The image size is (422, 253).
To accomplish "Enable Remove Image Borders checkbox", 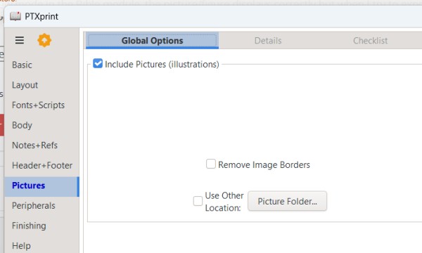I will tap(211, 164).
